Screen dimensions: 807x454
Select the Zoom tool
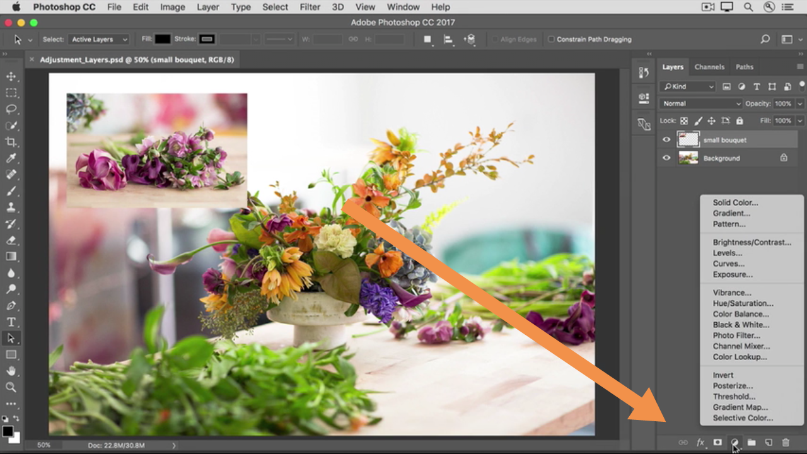[x=11, y=387]
